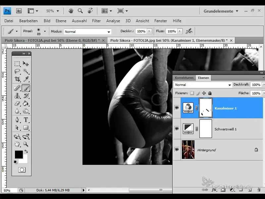265x199 pixels.
Task: Launch Adobe Bridge
Action: pos(19,11)
